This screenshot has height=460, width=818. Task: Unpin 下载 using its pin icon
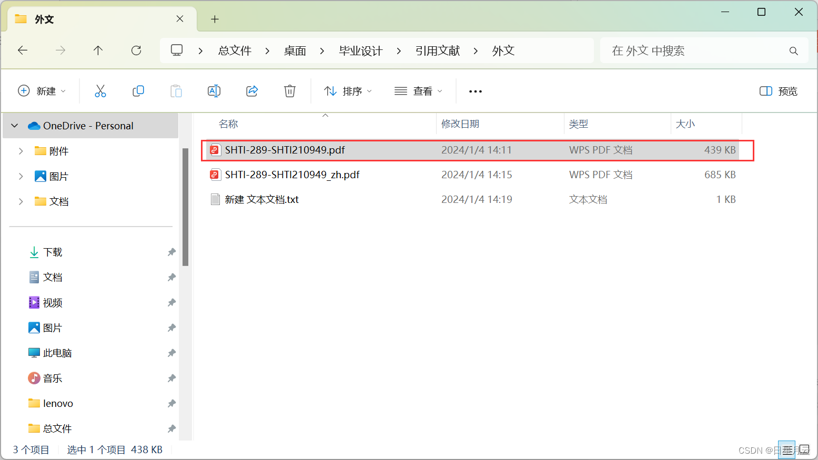171,252
